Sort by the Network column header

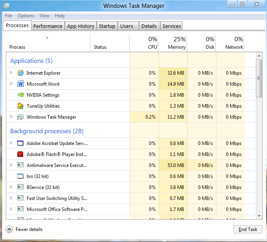point(230,43)
